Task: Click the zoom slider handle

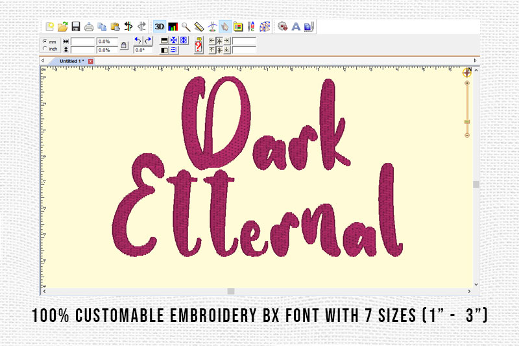Action: point(467,122)
